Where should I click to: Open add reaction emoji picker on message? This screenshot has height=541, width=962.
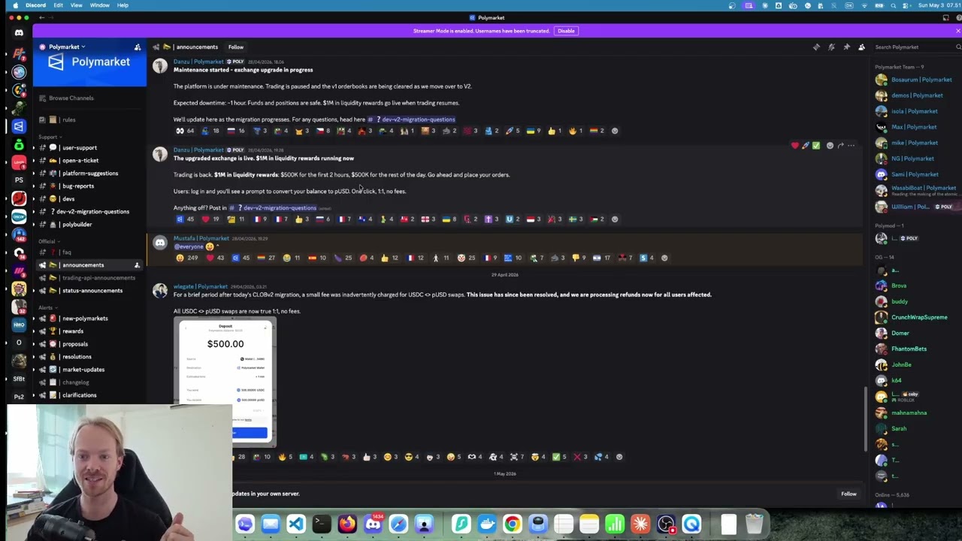coord(830,146)
